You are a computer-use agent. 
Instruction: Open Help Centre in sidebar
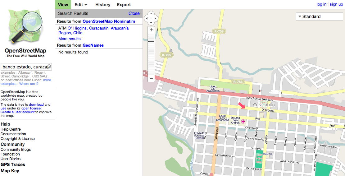[x=11, y=129]
